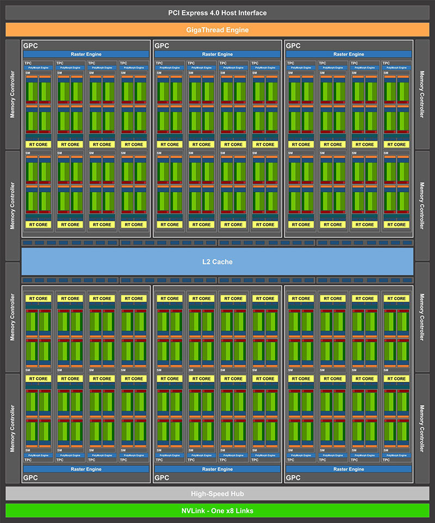
Task: Select the GPC label in the top-middle cluster
Action: click(x=163, y=46)
